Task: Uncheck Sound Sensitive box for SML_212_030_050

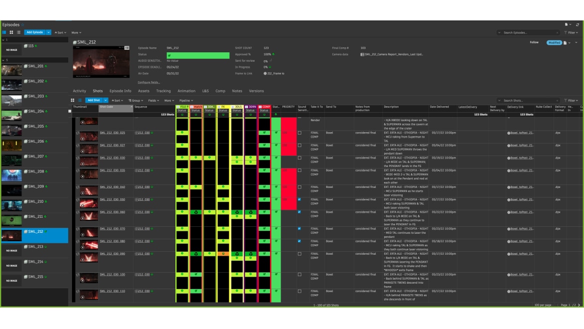Action: click(299, 199)
